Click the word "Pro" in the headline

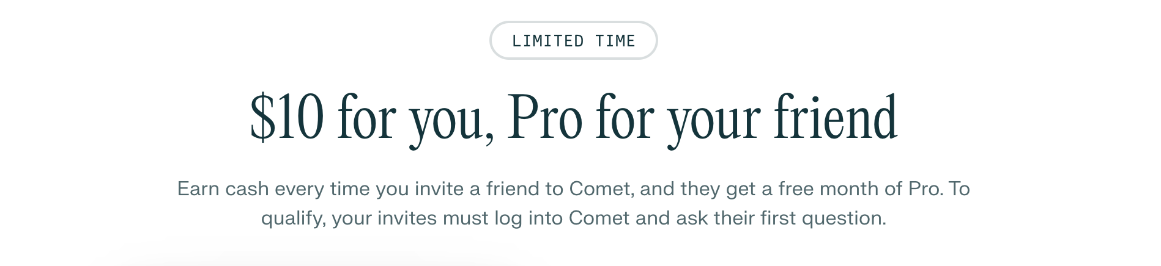click(x=544, y=118)
